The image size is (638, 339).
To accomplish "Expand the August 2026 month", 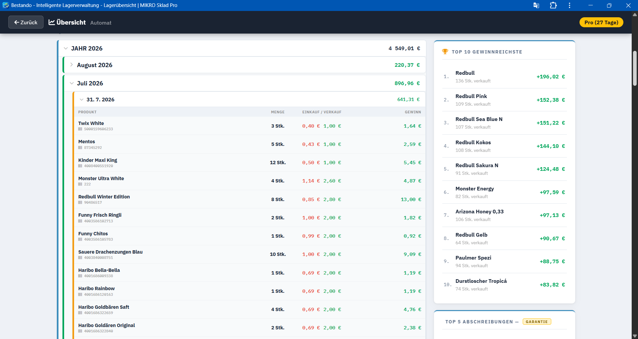I will pos(71,65).
